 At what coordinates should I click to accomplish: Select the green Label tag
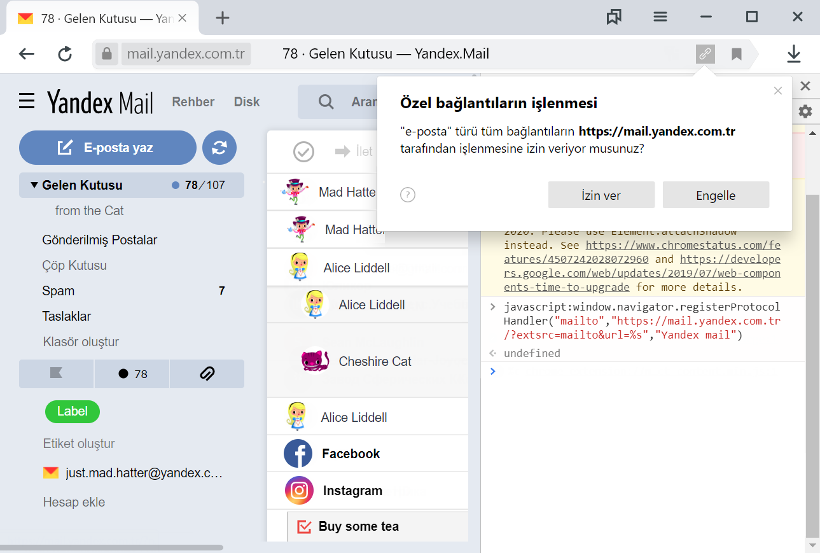pos(73,411)
